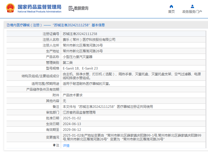Click the 附件 label cell
The width and height of the screenshot is (208, 153).
point(34,95)
